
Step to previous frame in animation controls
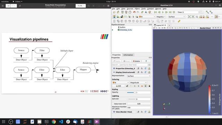(x=159, y=12)
